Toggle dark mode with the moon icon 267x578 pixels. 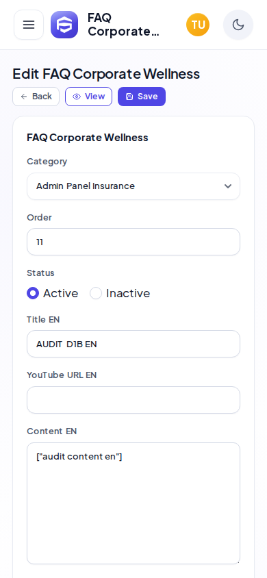pyautogui.click(x=238, y=25)
